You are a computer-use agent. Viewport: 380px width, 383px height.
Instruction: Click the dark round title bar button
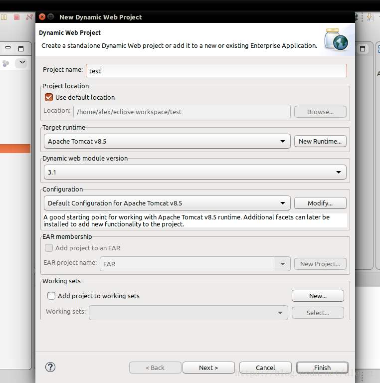[x=50, y=17]
